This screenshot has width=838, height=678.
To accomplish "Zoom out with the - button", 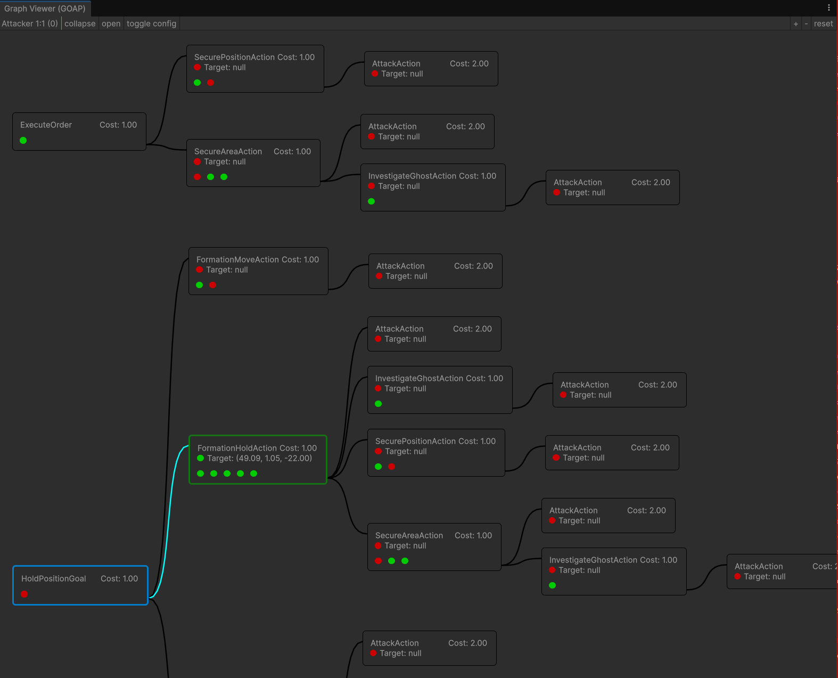I will (x=806, y=24).
